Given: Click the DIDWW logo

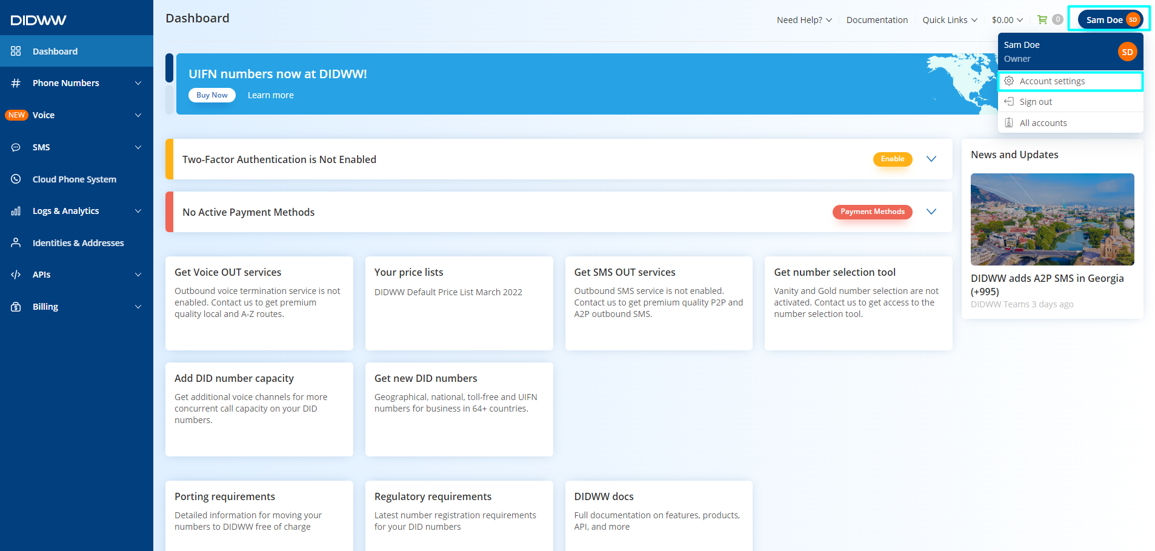Looking at the screenshot, I should pos(38,20).
